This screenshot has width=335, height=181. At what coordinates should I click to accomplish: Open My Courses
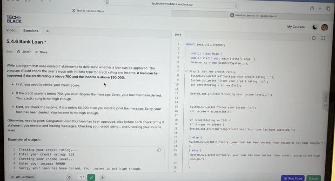pos(296,27)
